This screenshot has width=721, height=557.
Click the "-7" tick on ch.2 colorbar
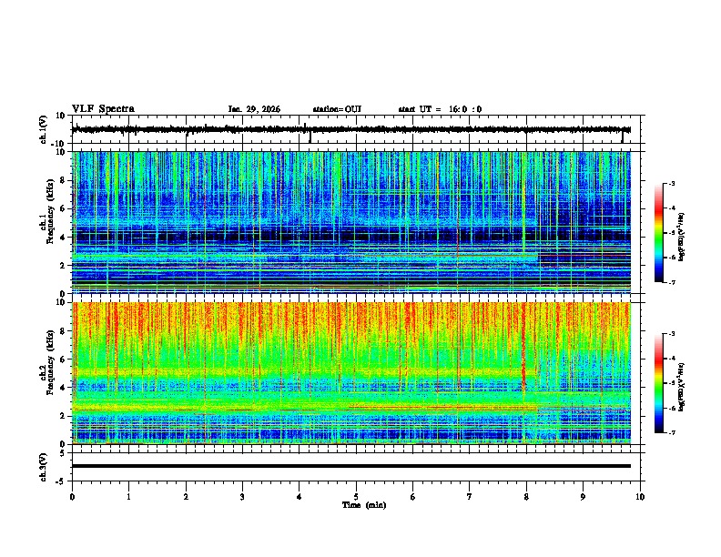point(671,432)
